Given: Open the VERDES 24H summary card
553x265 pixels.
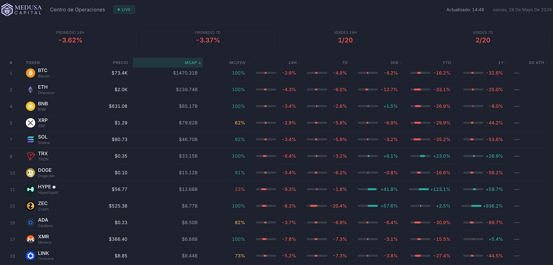Looking at the screenshot, I should pos(345,37).
